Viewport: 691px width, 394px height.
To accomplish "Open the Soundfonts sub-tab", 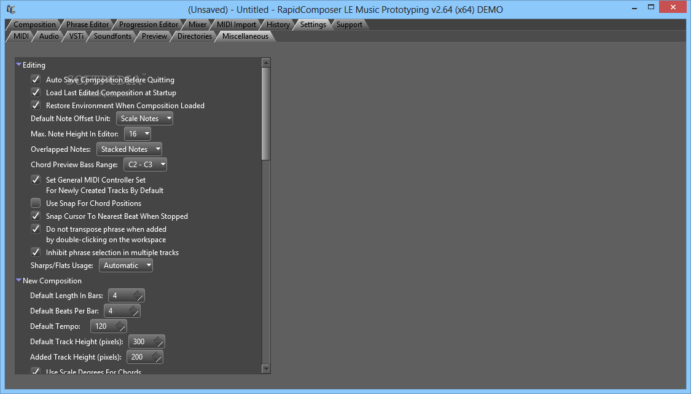I will click(112, 36).
